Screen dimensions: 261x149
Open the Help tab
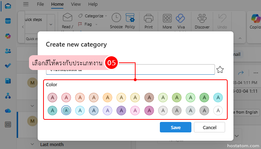(93, 4)
